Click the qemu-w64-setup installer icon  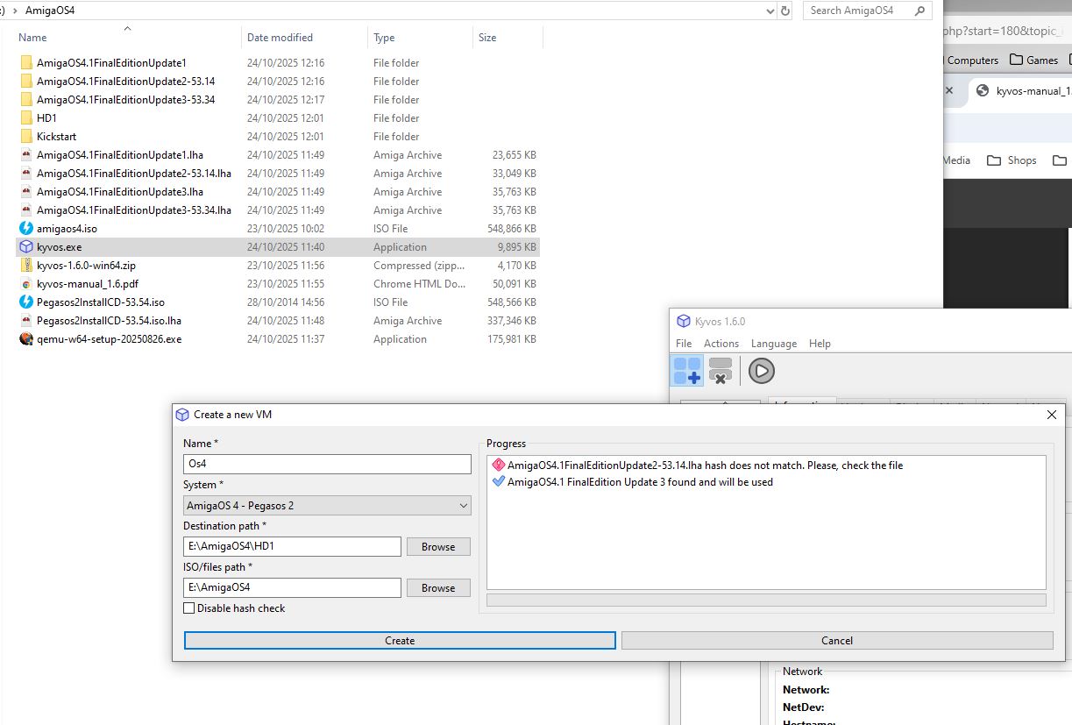click(26, 339)
